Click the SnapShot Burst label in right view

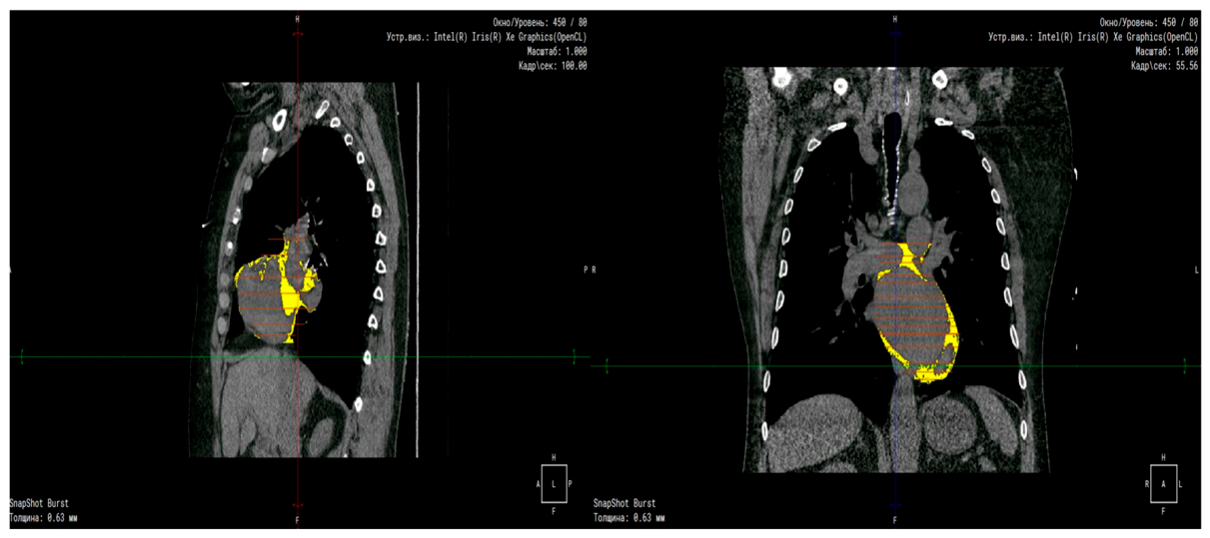point(624,503)
